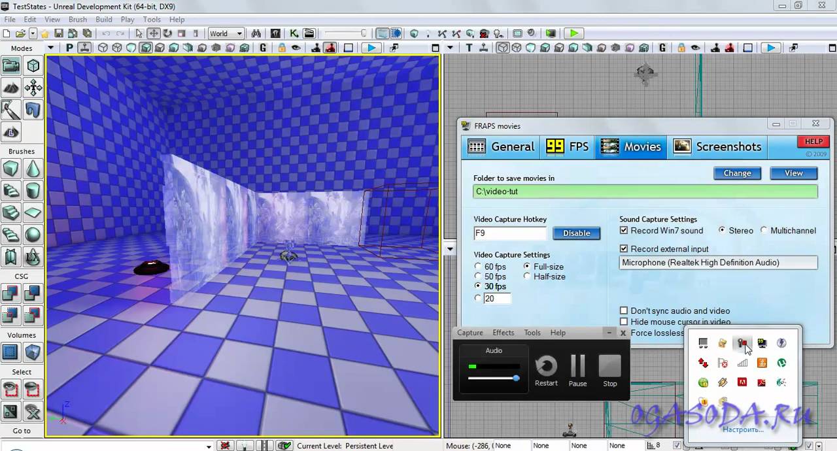Click CSG Intersect icon
The image size is (837, 451).
11,316
